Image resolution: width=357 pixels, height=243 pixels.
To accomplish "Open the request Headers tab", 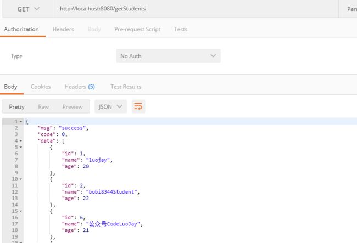I will [63, 29].
